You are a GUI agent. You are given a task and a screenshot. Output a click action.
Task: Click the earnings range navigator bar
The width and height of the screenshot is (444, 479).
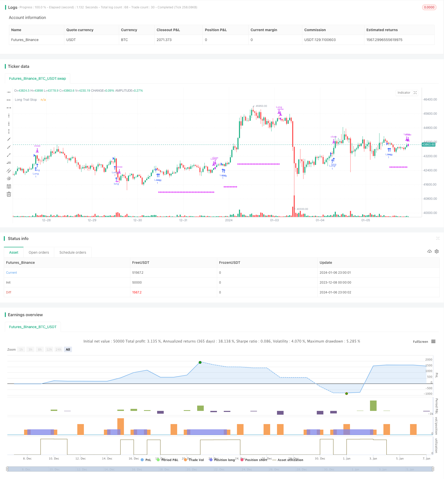pyautogui.click(x=220, y=469)
